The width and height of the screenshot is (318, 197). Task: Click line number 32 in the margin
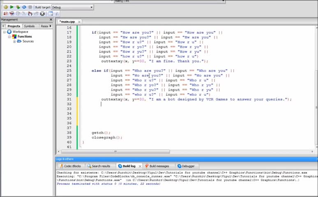point(69,104)
